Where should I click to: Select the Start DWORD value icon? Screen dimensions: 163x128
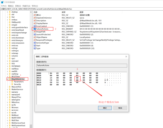tap(35, 45)
